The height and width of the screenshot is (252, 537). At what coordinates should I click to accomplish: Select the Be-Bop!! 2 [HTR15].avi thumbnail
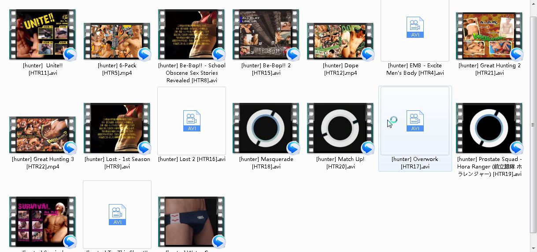[266, 35]
